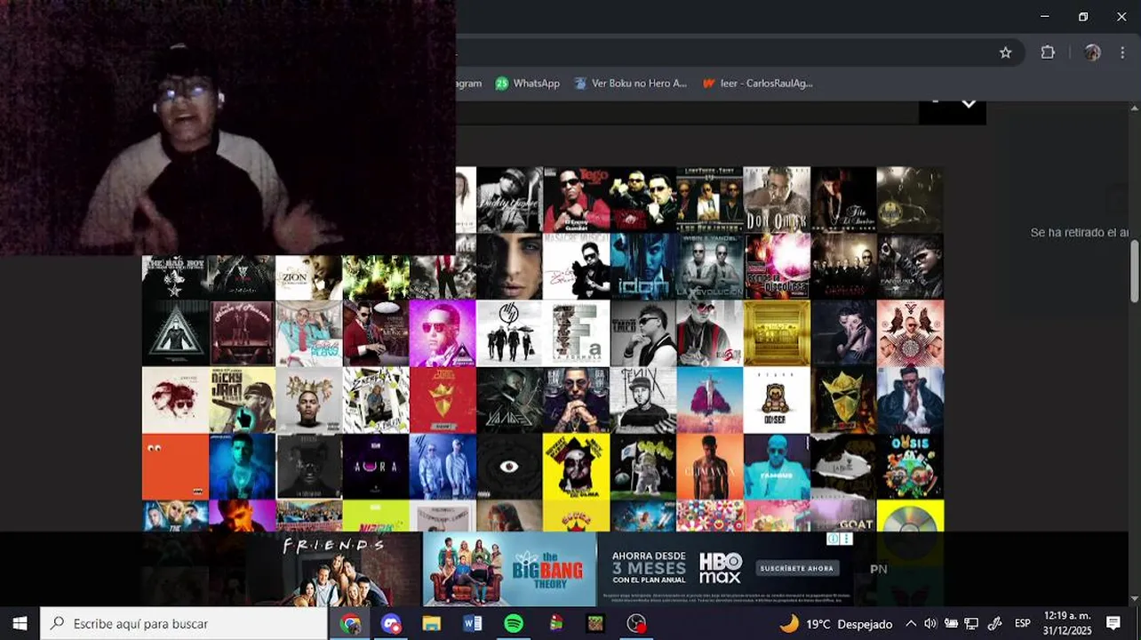This screenshot has height=640, width=1141.
Task: Focus the Escribe aquí para buscar box
Action: [x=184, y=624]
